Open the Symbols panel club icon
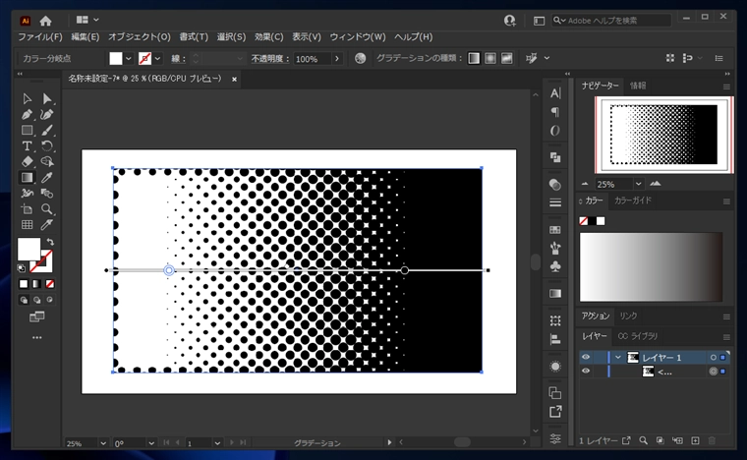Viewport: 747px width, 460px height. pos(555,266)
